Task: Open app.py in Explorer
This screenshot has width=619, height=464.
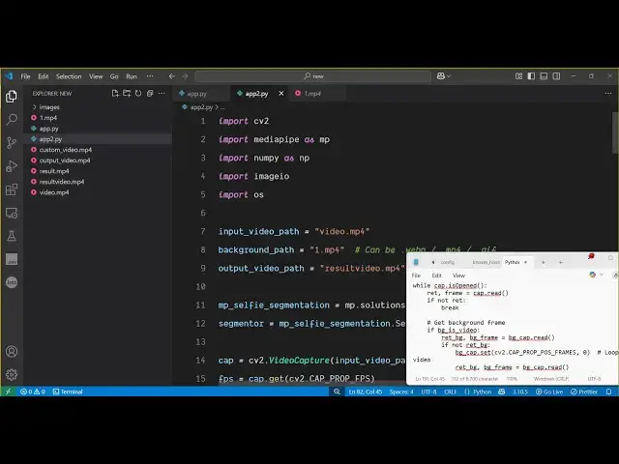Action: click(x=48, y=129)
